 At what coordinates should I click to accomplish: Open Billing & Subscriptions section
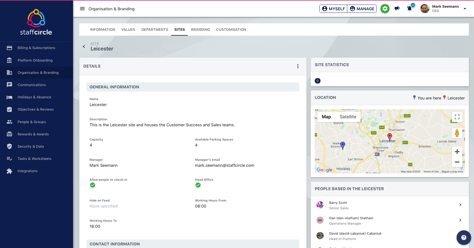pos(37,48)
